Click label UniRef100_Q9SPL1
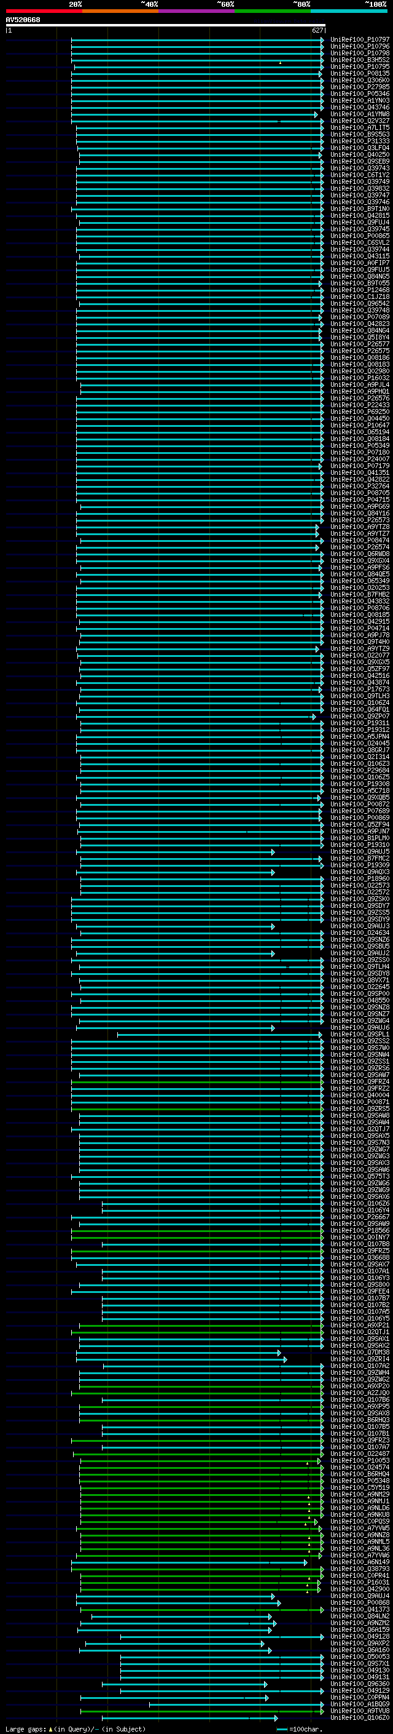Viewport: 393px width, 1734px height. [x=360, y=1035]
